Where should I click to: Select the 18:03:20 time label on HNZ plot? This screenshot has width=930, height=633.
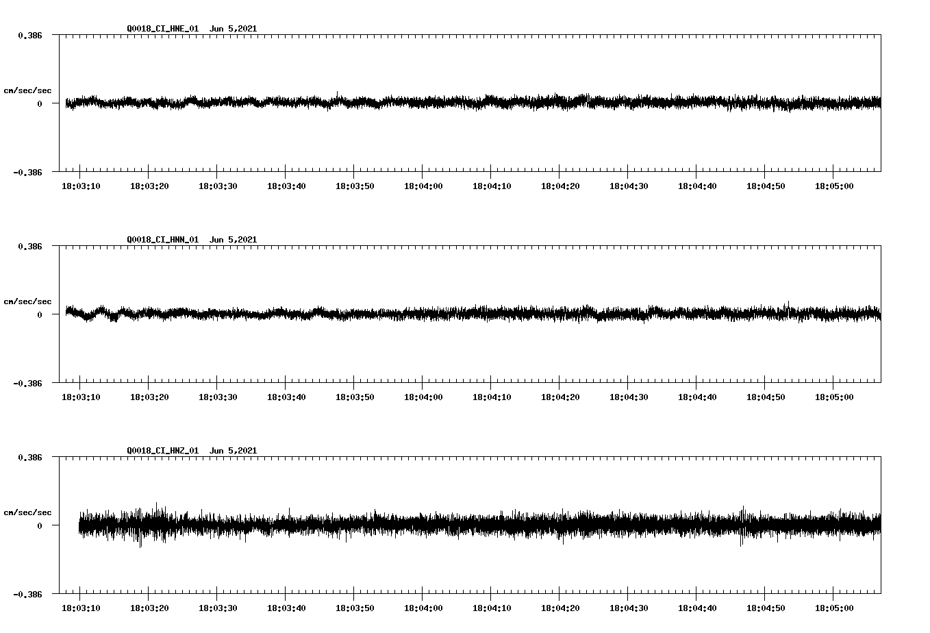(x=149, y=608)
